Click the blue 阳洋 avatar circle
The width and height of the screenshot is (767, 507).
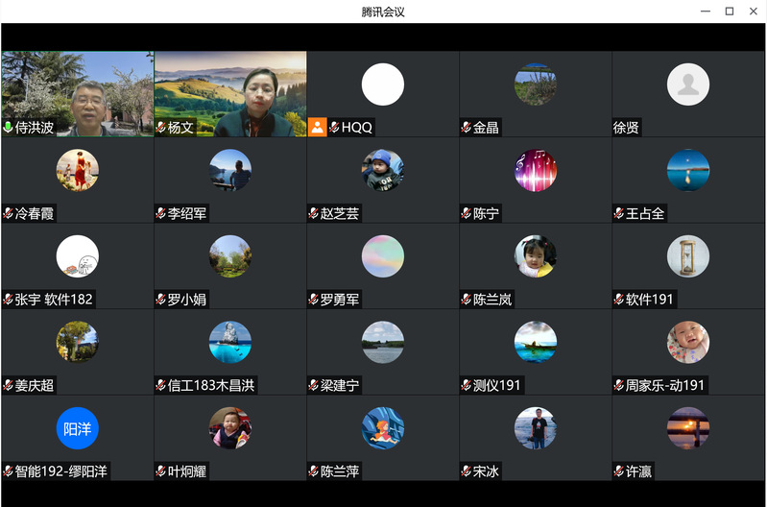click(78, 428)
